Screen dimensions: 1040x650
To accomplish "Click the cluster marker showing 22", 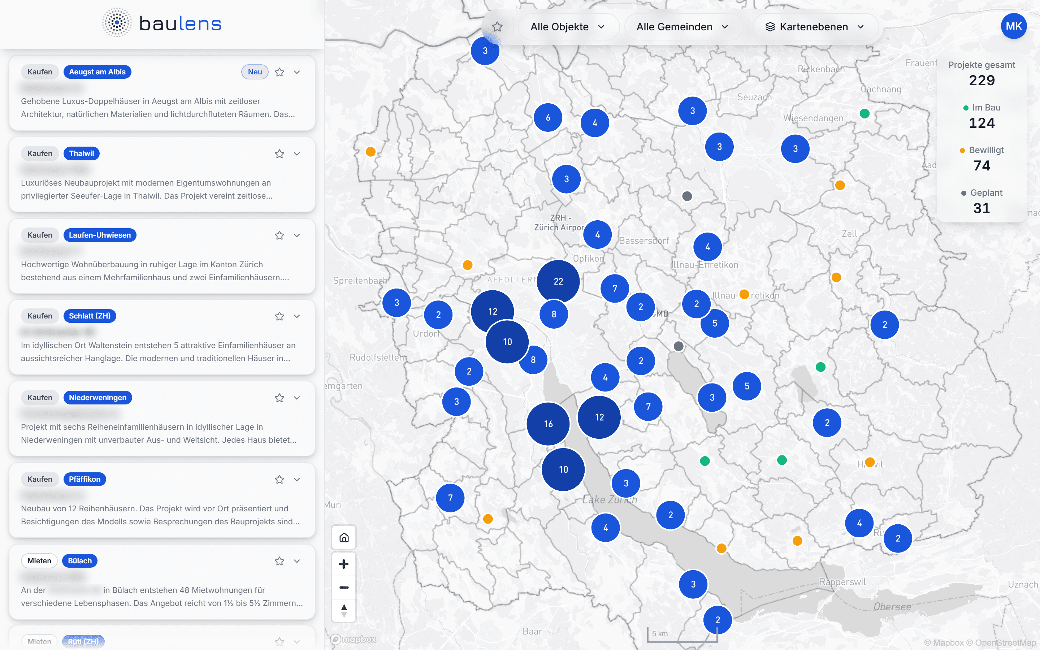I will [x=558, y=281].
